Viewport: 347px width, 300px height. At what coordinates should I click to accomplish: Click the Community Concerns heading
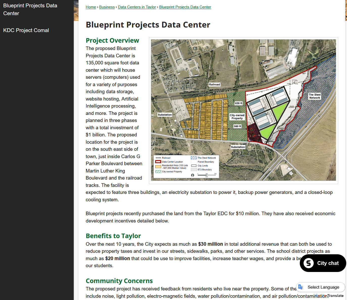pos(119,281)
